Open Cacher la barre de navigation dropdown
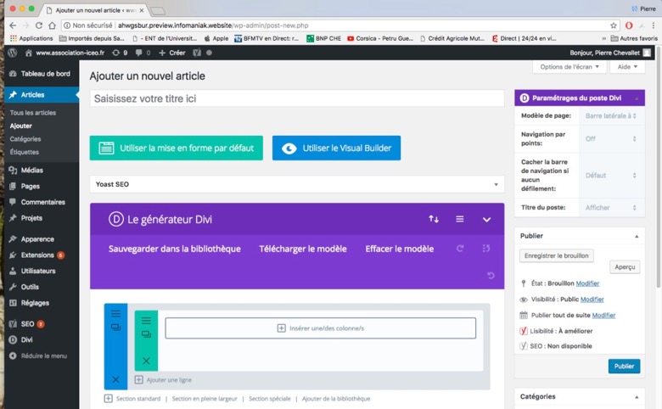662x409 pixels. pyautogui.click(x=610, y=175)
